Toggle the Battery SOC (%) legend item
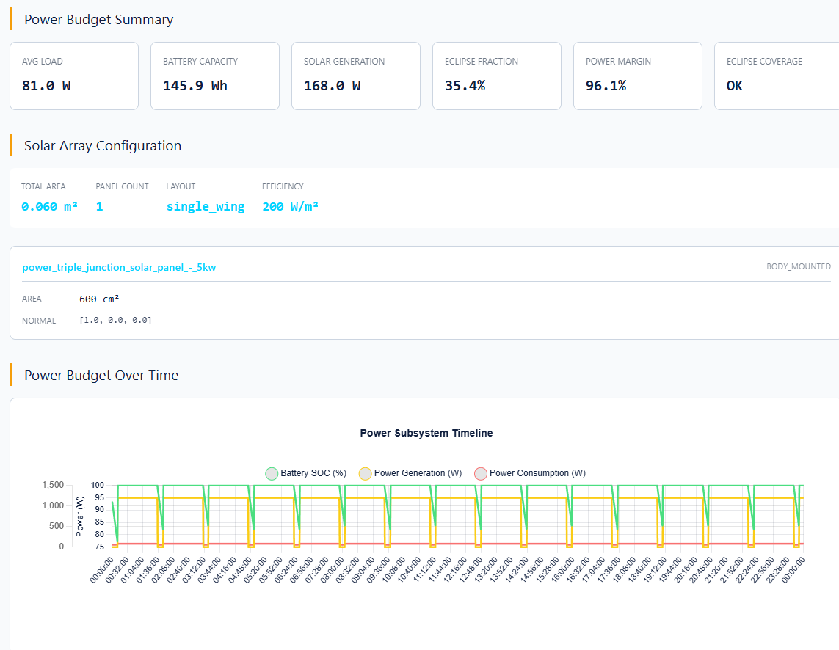Viewport: 839px width, 650px height. click(313, 473)
